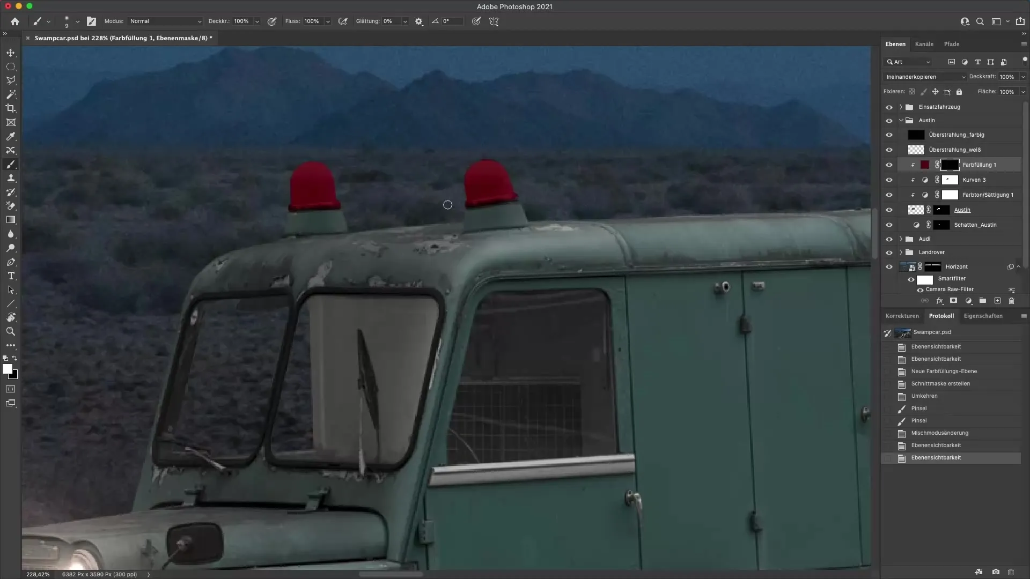
Task: Select the Type tool
Action: [x=11, y=276]
